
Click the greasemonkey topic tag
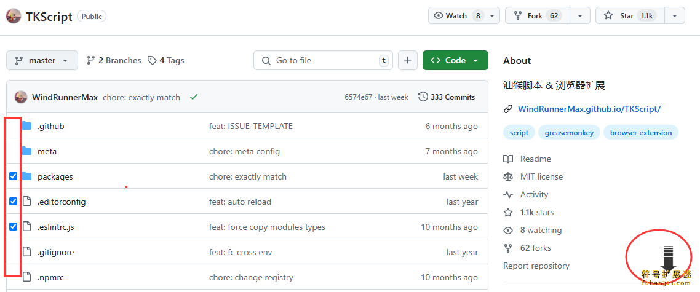coord(569,133)
